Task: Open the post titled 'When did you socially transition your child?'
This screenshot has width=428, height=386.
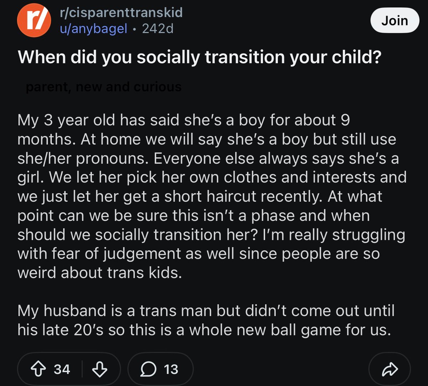Action: pos(200,57)
